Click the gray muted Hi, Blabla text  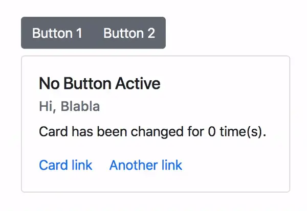[69, 107]
